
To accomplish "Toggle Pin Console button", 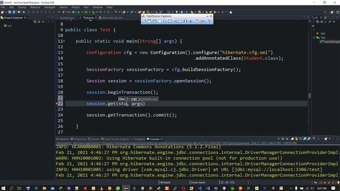I will [x=314, y=138].
